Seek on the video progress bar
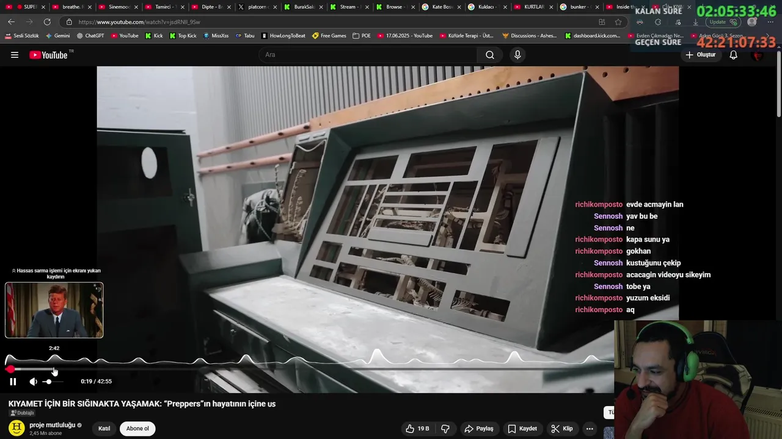 tap(310, 369)
